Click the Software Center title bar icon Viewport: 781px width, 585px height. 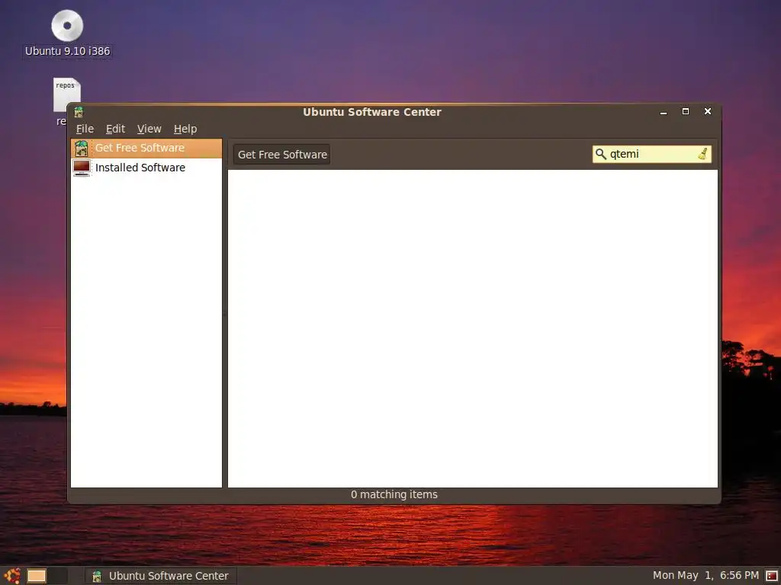click(x=79, y=112)
